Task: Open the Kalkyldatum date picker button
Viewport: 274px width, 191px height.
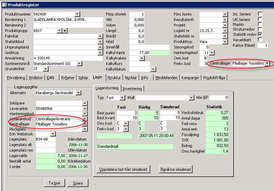Action: click(153, 68)
